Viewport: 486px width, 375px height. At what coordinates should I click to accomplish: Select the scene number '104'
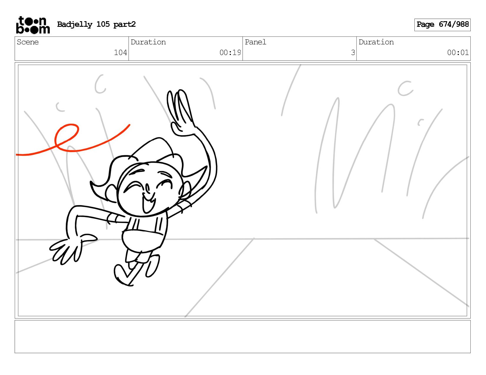click(120, 53)
